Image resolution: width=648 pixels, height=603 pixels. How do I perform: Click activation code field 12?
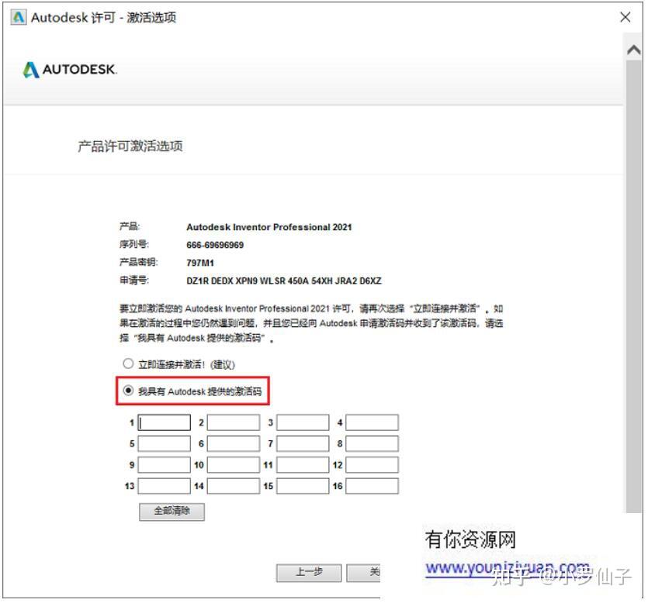373,465
